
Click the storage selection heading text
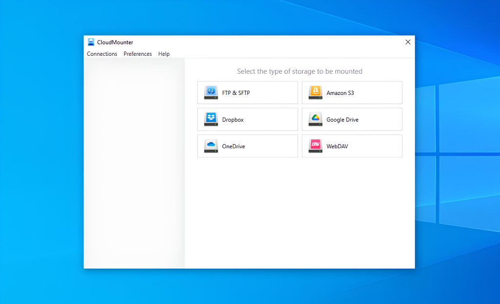(x=300, y=71)
